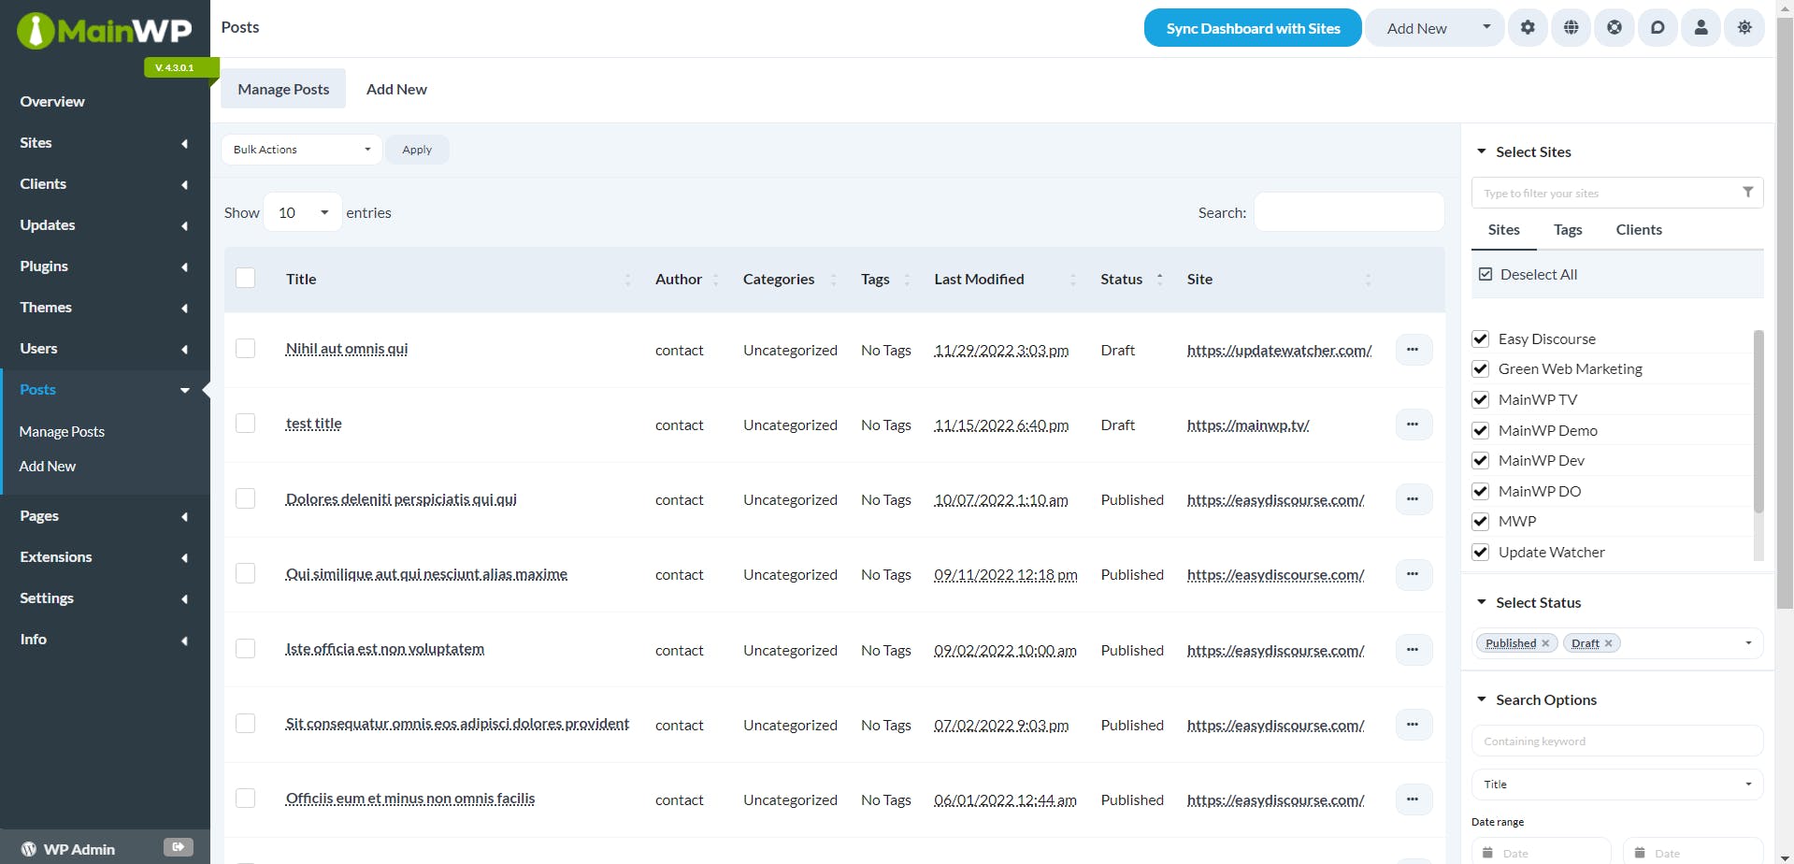Screen dimensions: 1794x864
Task: Open actions menu for Nihil aut omnis qui
Action: 1414,350
